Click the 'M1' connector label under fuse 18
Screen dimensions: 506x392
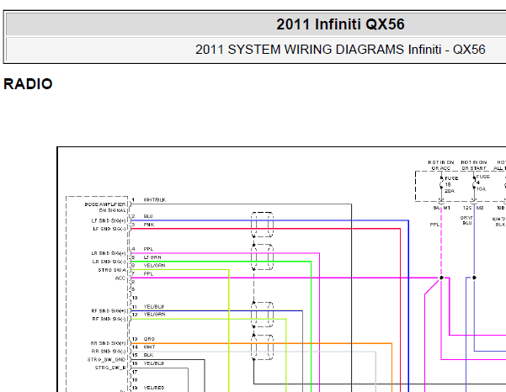tap(446, 208)
